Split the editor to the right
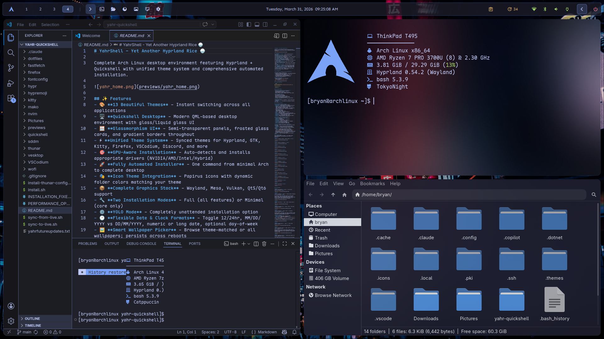 (x=285, y=36)
